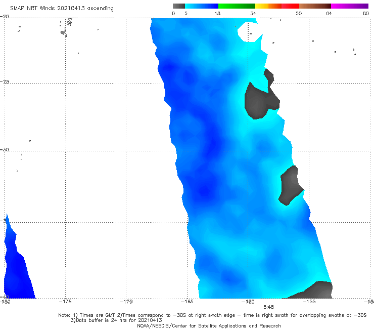Select the green segment of the color bar
Image resolution: width=374 pixels, height=329 pixels.
(x=237, y=6)
